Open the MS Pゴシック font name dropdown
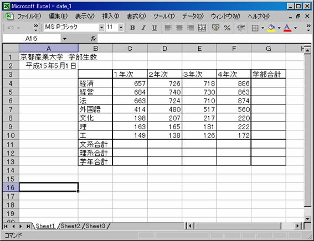Viewport: 314px width, 241px height. coord(102,27)
